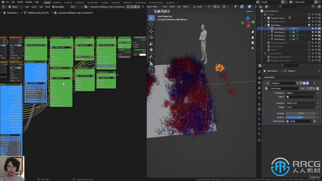Toggle Displace modifier show in viewport
The width and height of the screenshot is (322, 181).
click(x=304, y=83)
